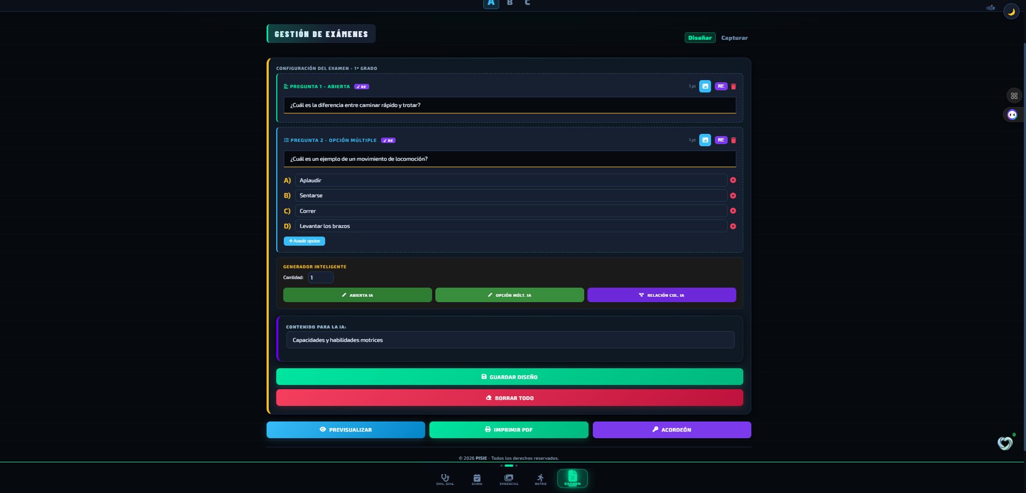The width and height of the screenshot is (1026, 493).
Task: Edit the 'Aplaudir' option field
Action: point(511,180)
